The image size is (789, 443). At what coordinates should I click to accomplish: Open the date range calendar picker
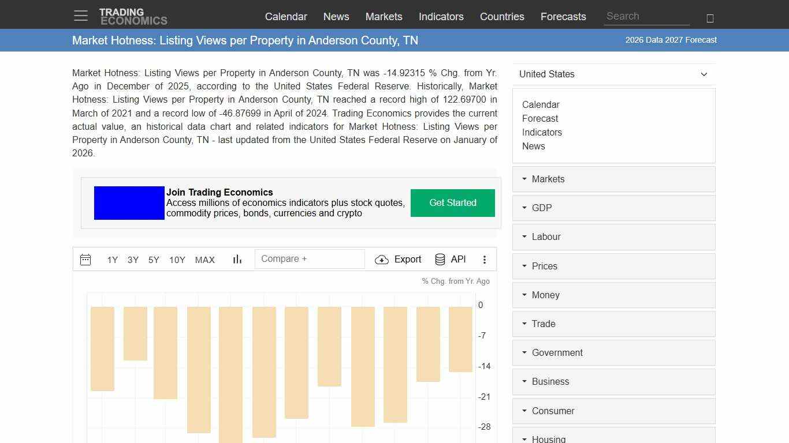(85, 260)
